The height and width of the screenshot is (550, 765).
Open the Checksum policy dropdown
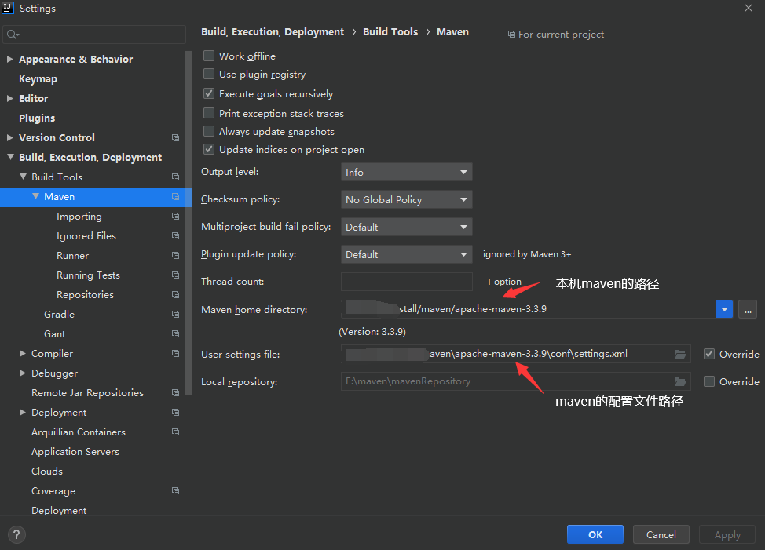click(x=406, y=199)
